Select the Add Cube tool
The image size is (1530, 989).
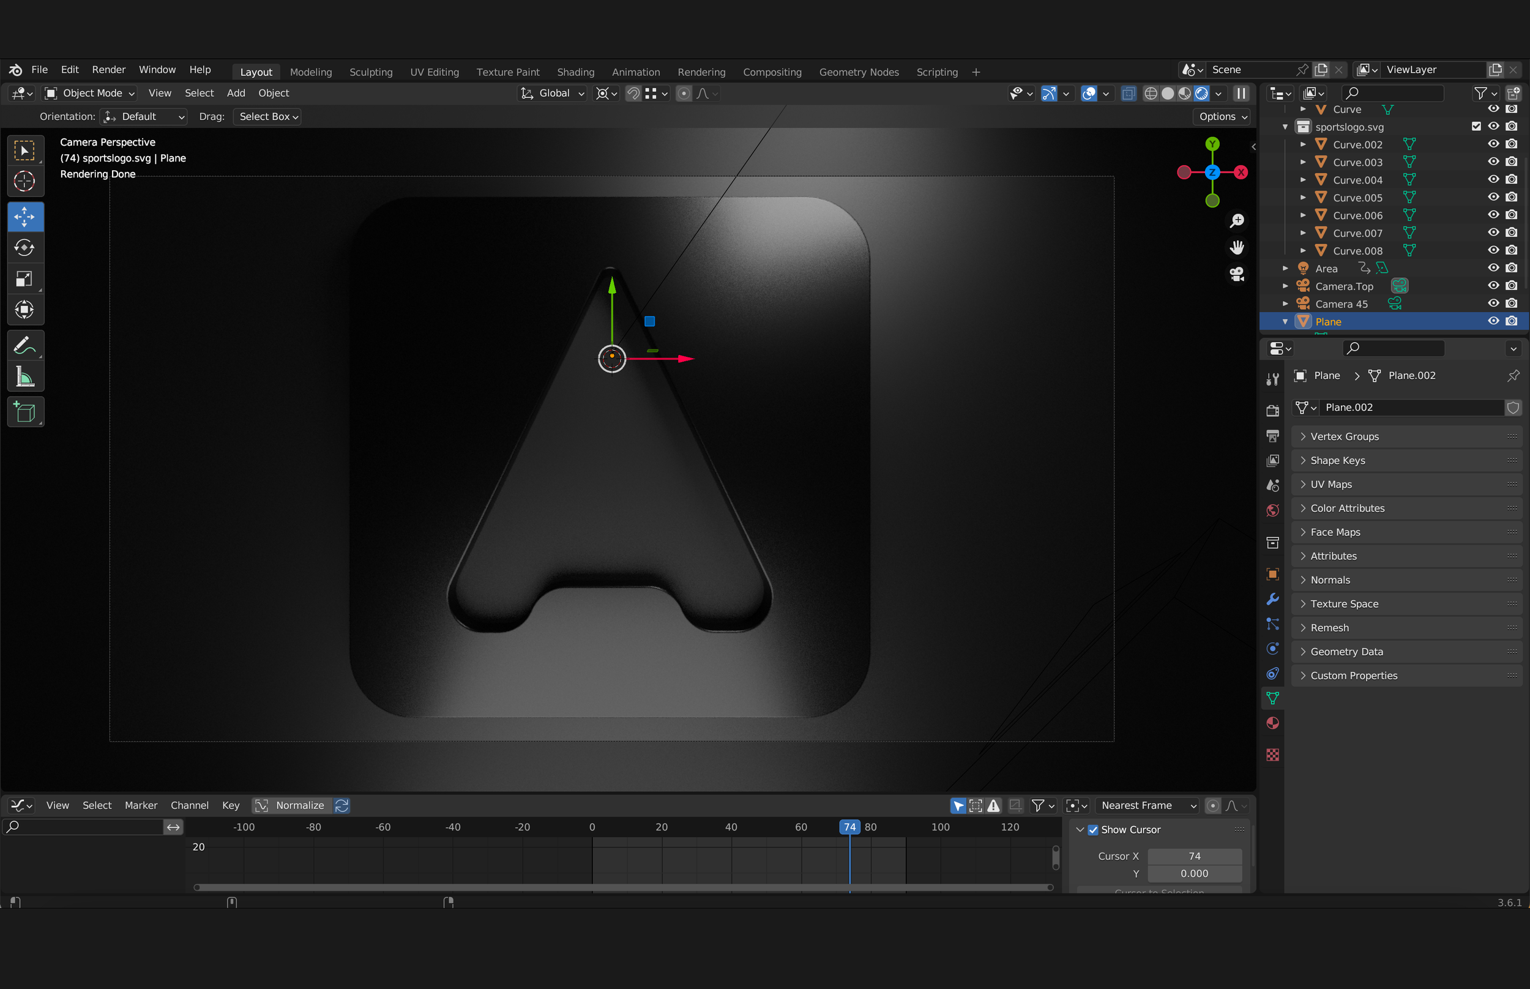[25, 412]
